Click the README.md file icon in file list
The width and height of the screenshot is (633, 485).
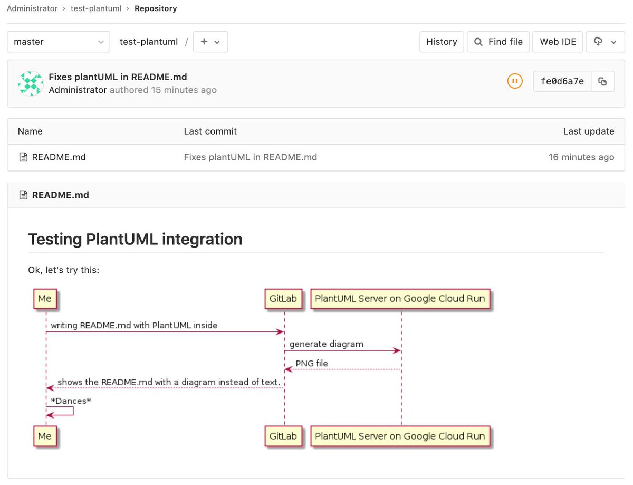click(23, 157)
